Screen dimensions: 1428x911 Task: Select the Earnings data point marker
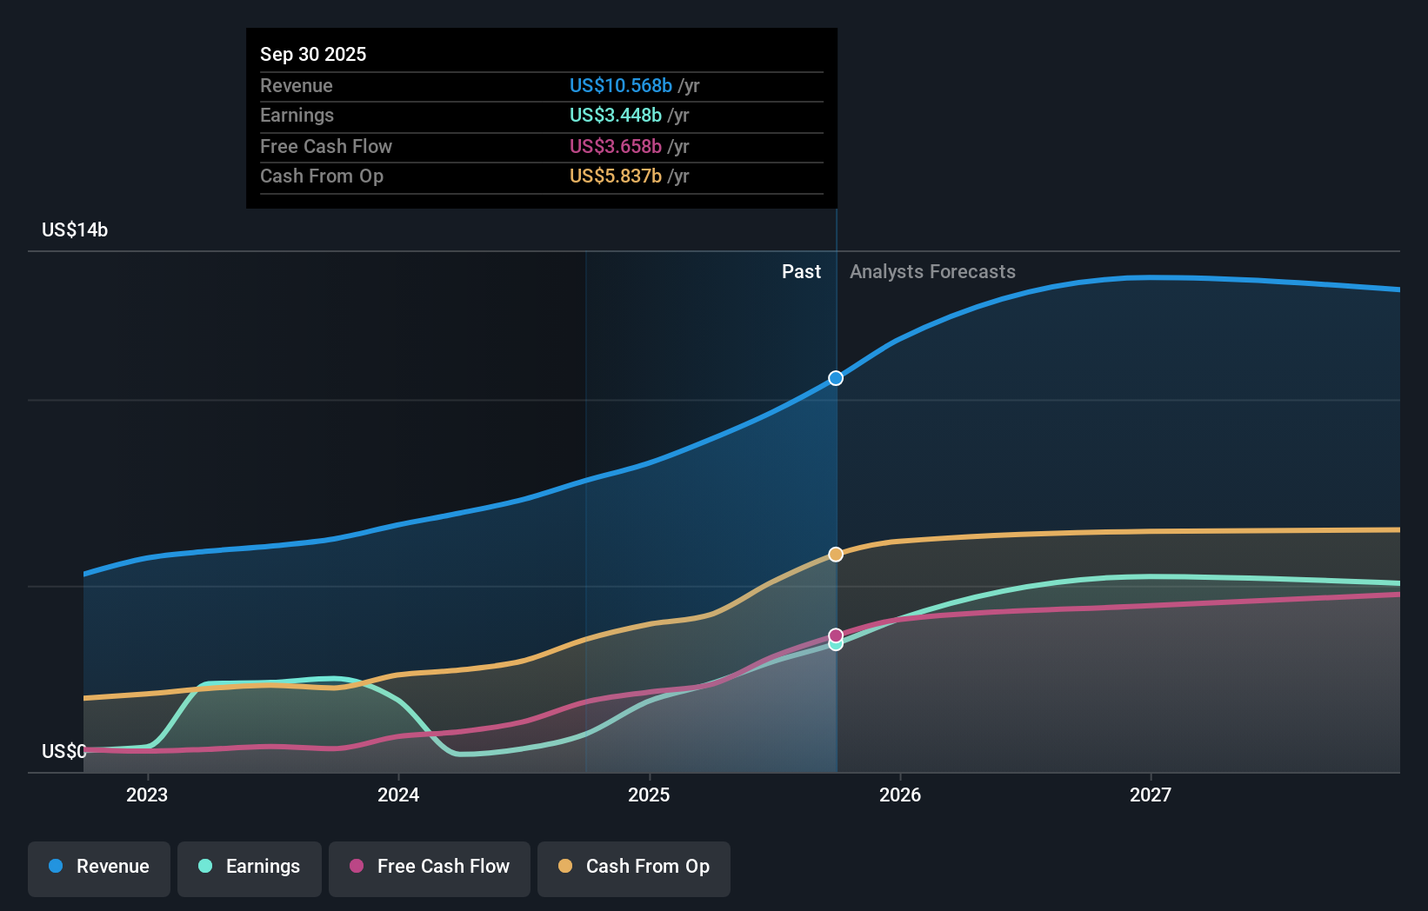pos(835,644)
